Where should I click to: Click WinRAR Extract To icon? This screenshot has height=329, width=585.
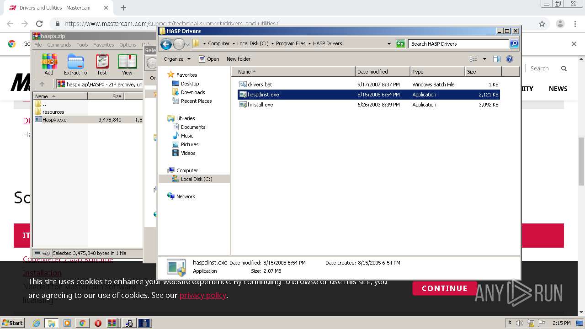click(x=75, y=64)
